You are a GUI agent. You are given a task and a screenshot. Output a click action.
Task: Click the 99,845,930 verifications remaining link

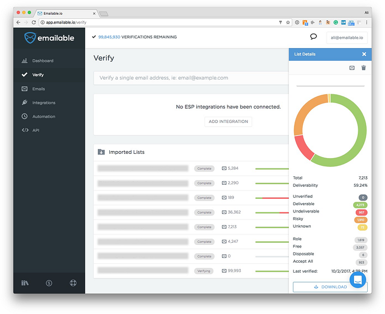(x=109, y=37)
